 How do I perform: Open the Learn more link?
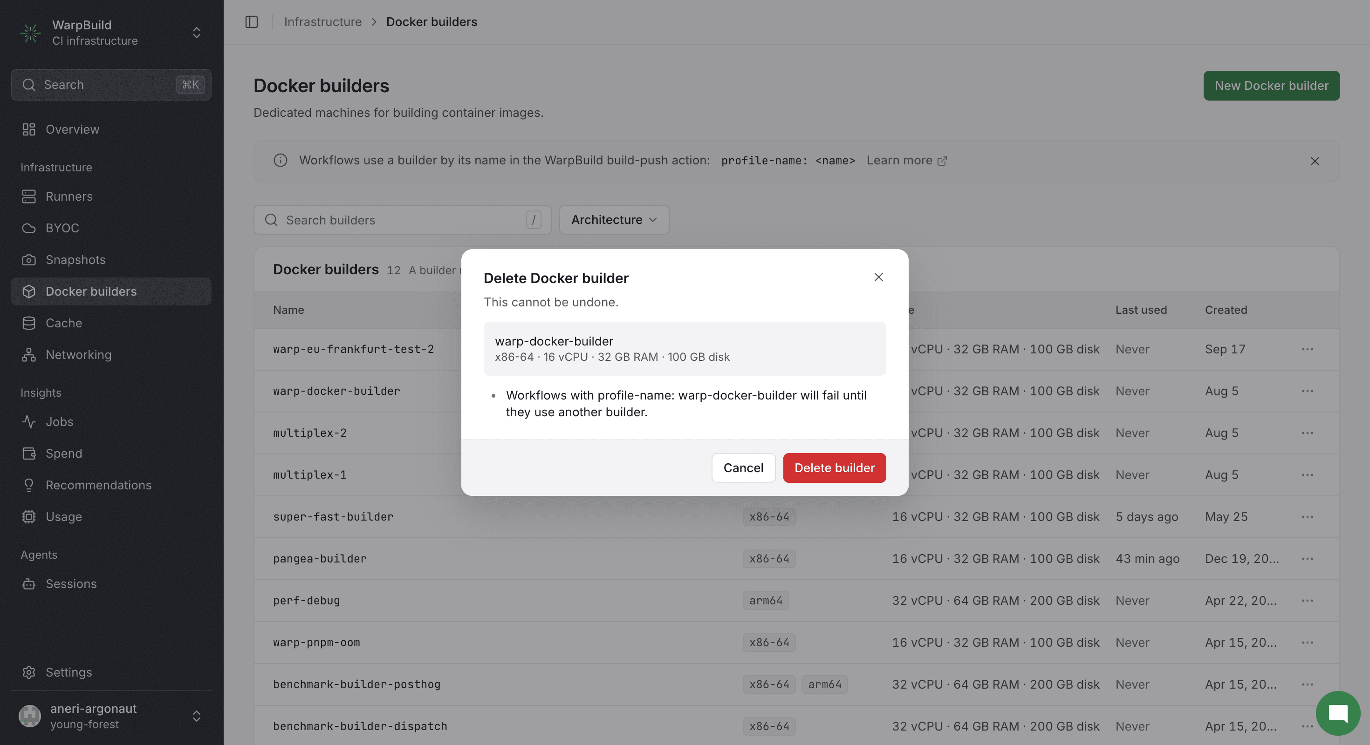(906, 160)
